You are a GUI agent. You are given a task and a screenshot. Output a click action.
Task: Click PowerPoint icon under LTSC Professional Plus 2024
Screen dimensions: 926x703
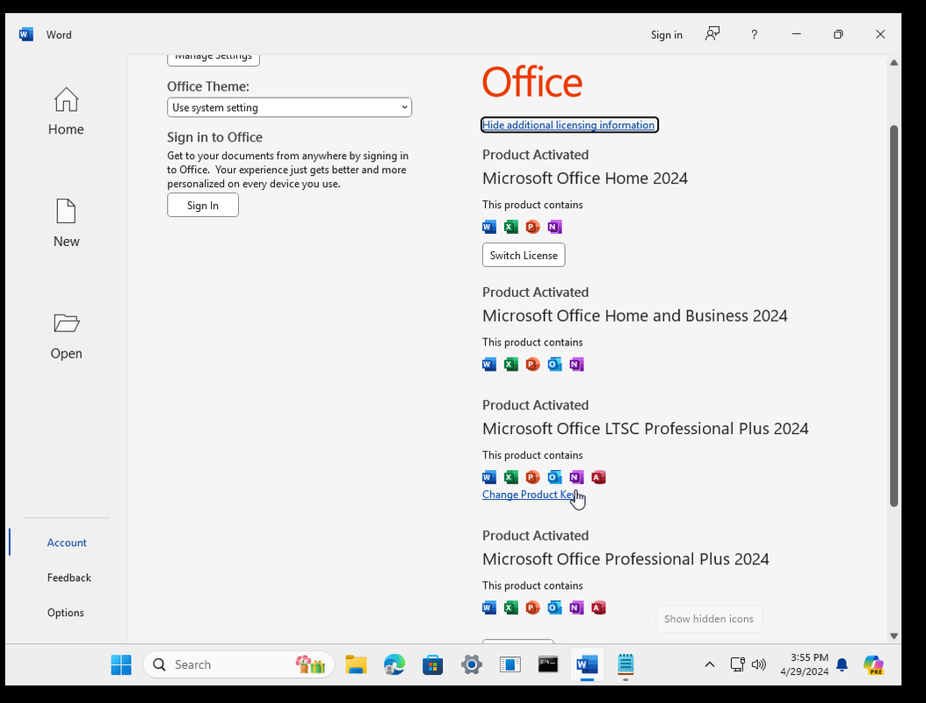[x=532, y=477]
